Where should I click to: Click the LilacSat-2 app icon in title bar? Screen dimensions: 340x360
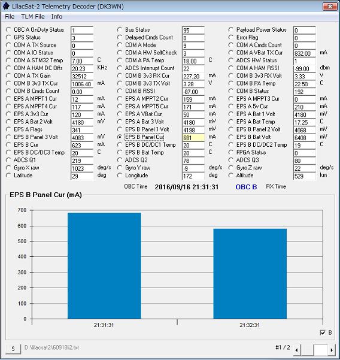coord(6,6)
